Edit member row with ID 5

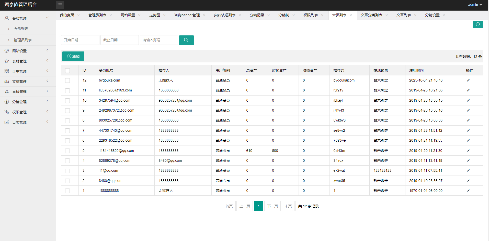(468, 151)
